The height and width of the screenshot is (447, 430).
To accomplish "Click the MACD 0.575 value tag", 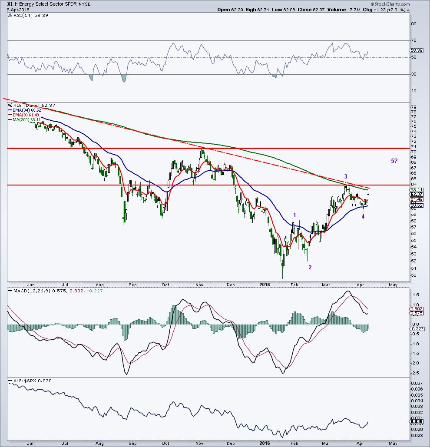I will [417, 313].
